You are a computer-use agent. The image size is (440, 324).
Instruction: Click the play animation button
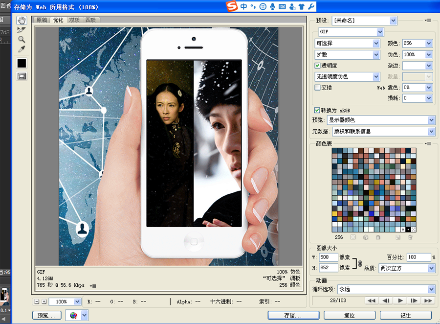click(x=400, y=301)
